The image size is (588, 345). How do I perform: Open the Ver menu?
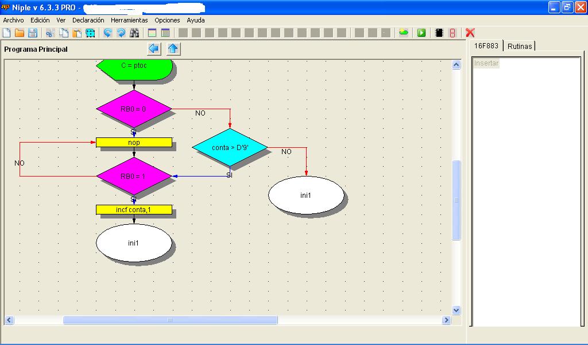point(61,20)
